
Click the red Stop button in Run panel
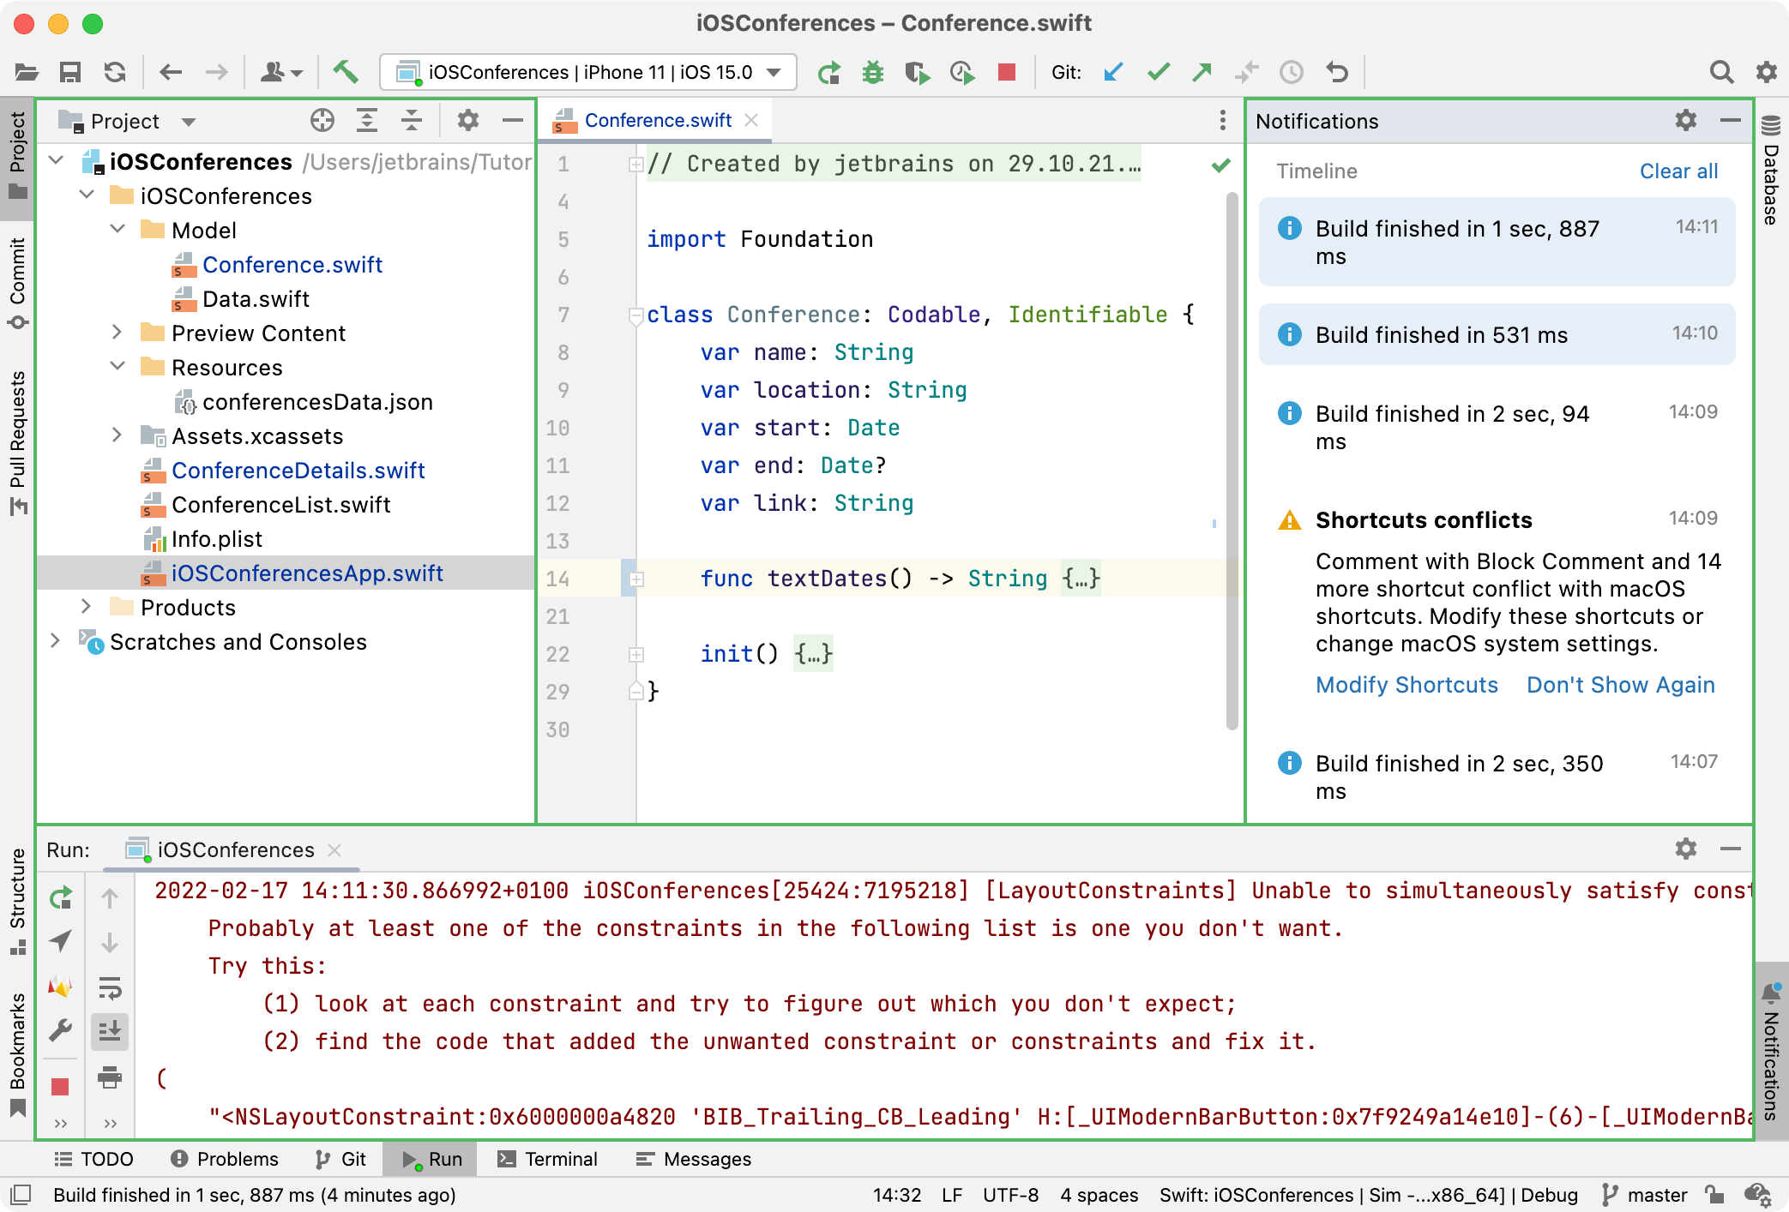click(x=60, y=1087)
